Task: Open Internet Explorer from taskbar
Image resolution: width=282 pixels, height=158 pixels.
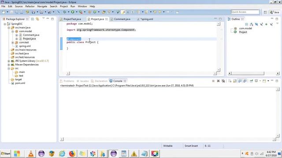Action: click(x=62, y=154)
